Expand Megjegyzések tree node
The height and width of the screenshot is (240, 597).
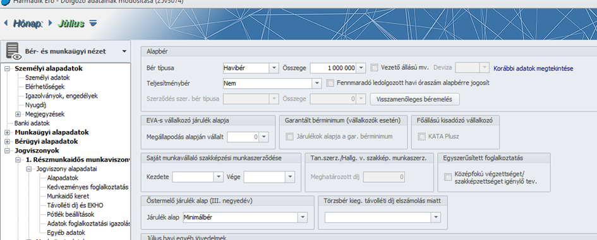[18, 114]
